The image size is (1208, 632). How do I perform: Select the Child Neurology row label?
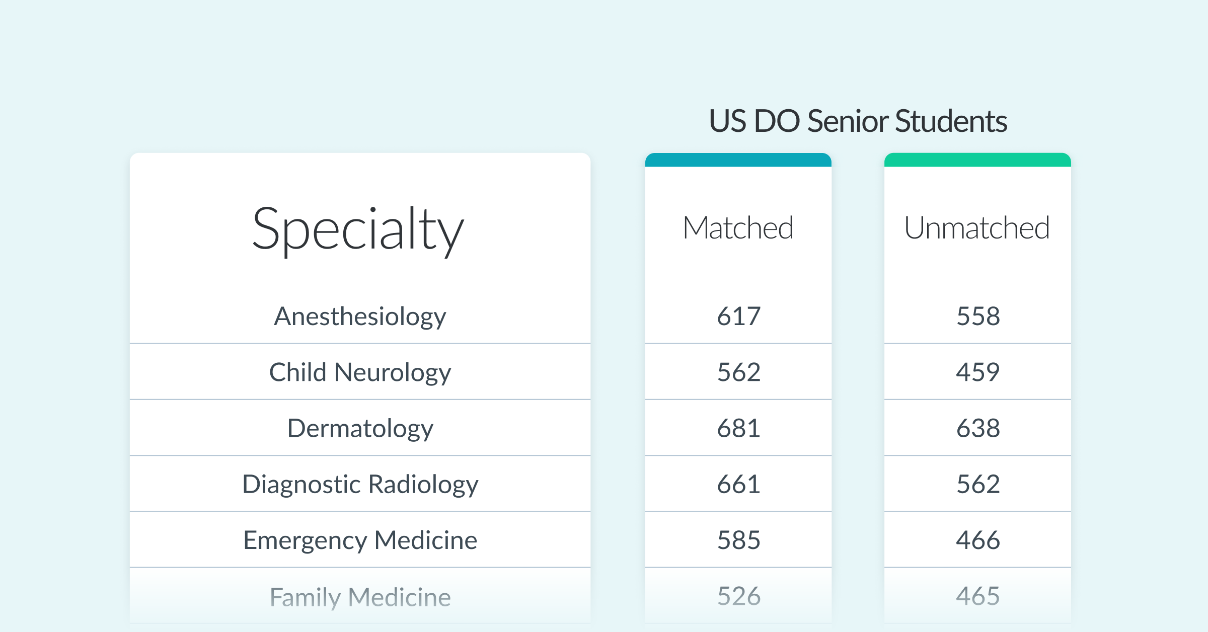[x=360, y=372]
